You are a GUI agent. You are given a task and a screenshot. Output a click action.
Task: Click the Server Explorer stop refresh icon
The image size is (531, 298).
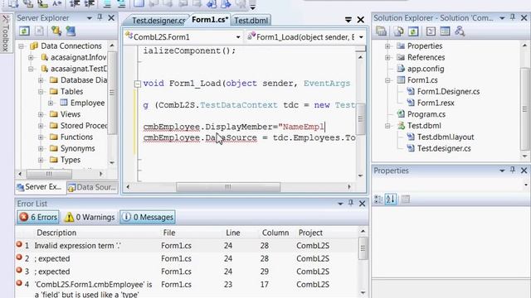(40, 31)
